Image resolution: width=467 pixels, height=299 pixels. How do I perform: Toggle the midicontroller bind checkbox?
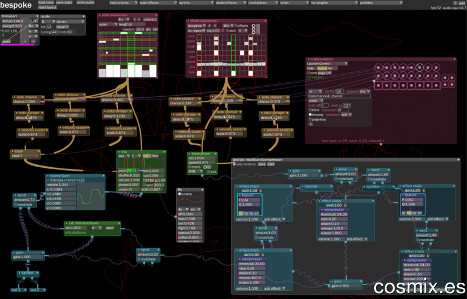tap(308, 73)
